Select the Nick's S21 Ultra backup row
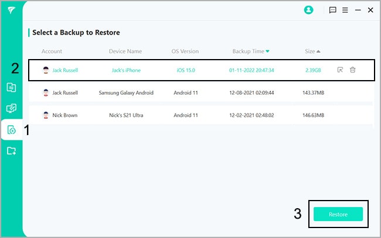Screen dimensions: 381x238 tap(199, 115)
